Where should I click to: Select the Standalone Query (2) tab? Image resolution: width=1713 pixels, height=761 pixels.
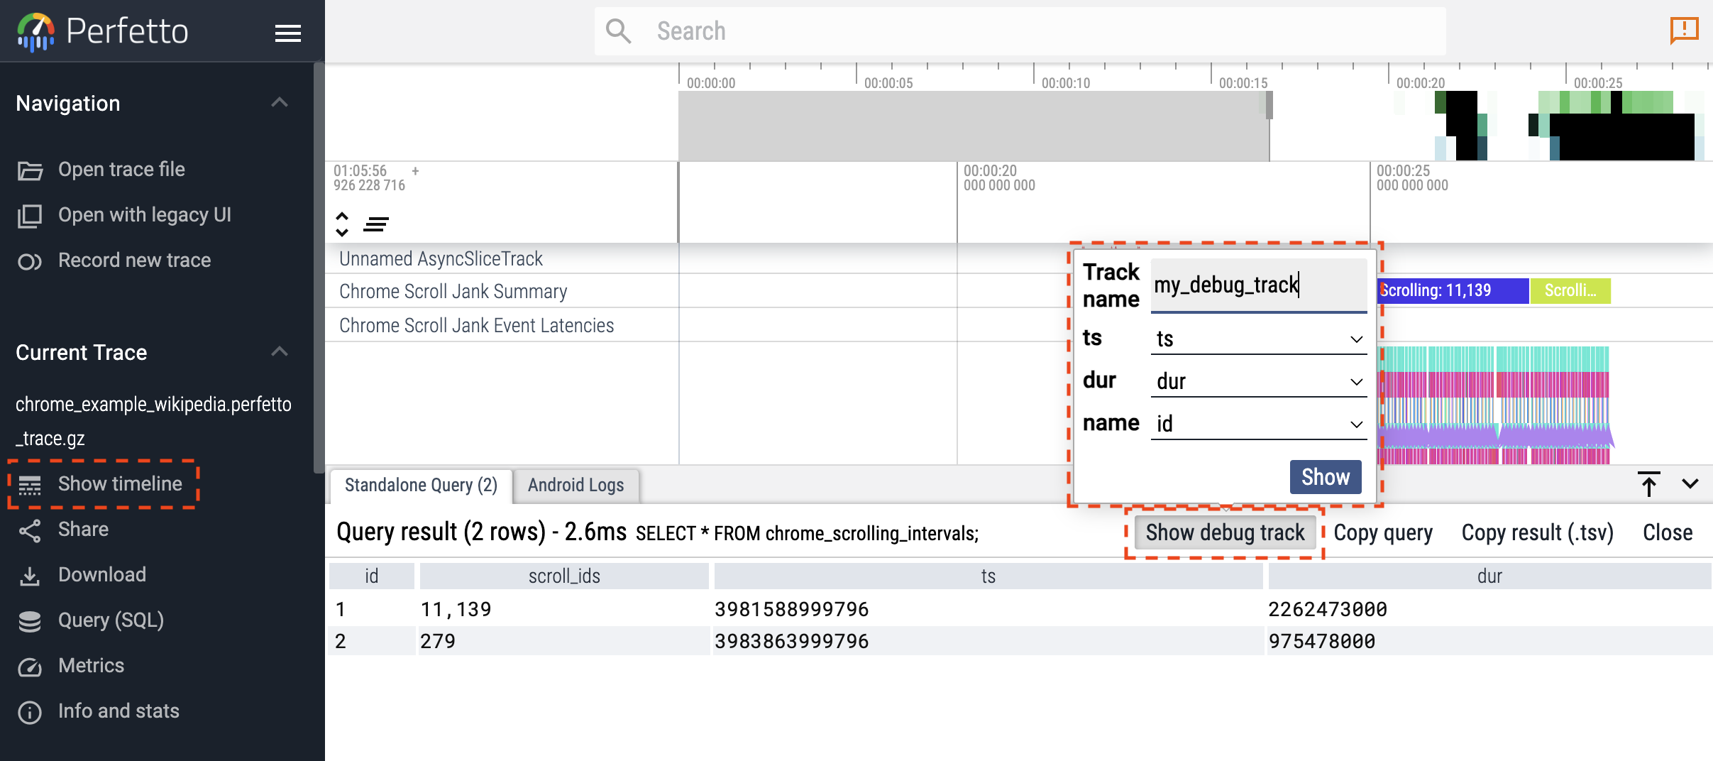tap(421, 486)
